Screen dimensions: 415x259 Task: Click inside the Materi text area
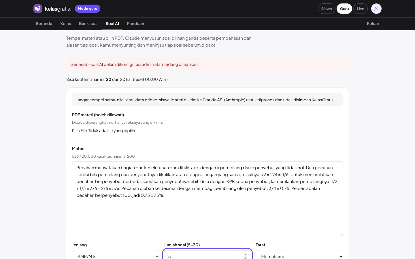[x=207, y=199]
